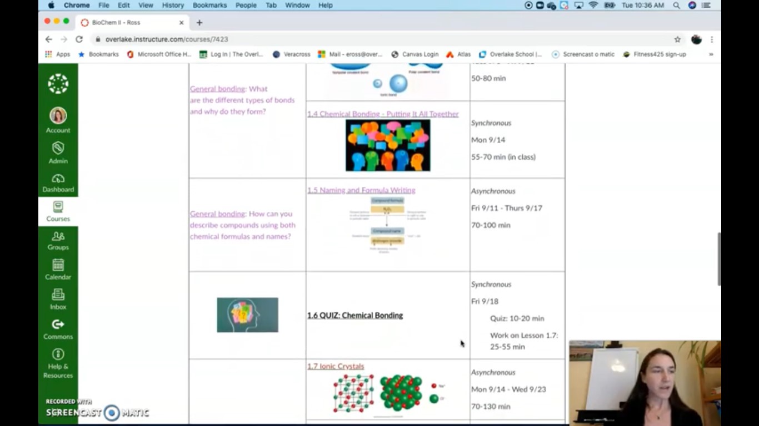Go back with browser back arrow
The width and height of the screenshot is (759, 426).
click(x=48, y=39)
